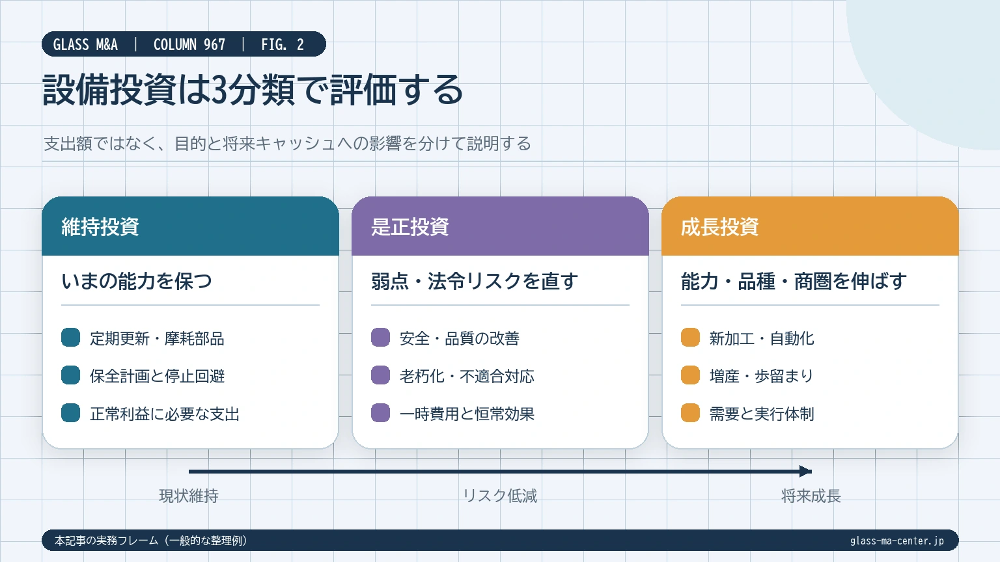Click the text 正常利益に必要な支出
Viewport: 1000px width, 562px height.
click(x=165, y=414)
